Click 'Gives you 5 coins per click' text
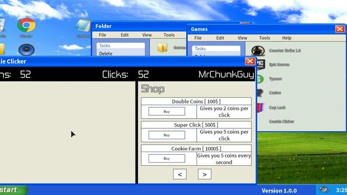This screenshot has height=195, width=347. 224,135
